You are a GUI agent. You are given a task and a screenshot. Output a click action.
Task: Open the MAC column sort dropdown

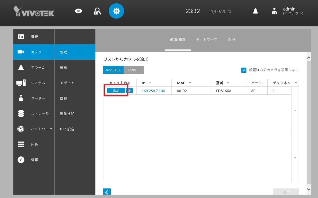tap(190, 83)
